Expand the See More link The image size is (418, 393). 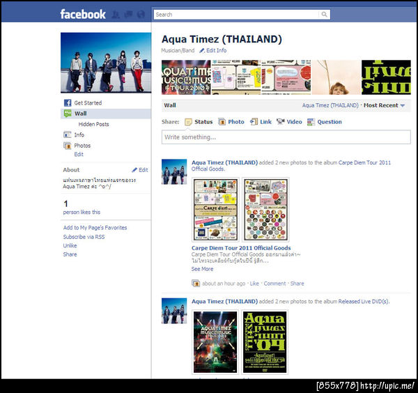click(x=202, y=269)
